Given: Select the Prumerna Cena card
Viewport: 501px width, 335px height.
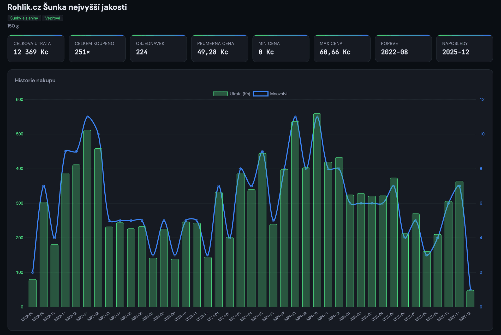Looking at the screenshot, I should [x=219, y=48].
